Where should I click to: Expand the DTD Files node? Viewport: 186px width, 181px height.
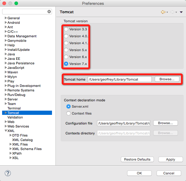(x=11, y=135)
